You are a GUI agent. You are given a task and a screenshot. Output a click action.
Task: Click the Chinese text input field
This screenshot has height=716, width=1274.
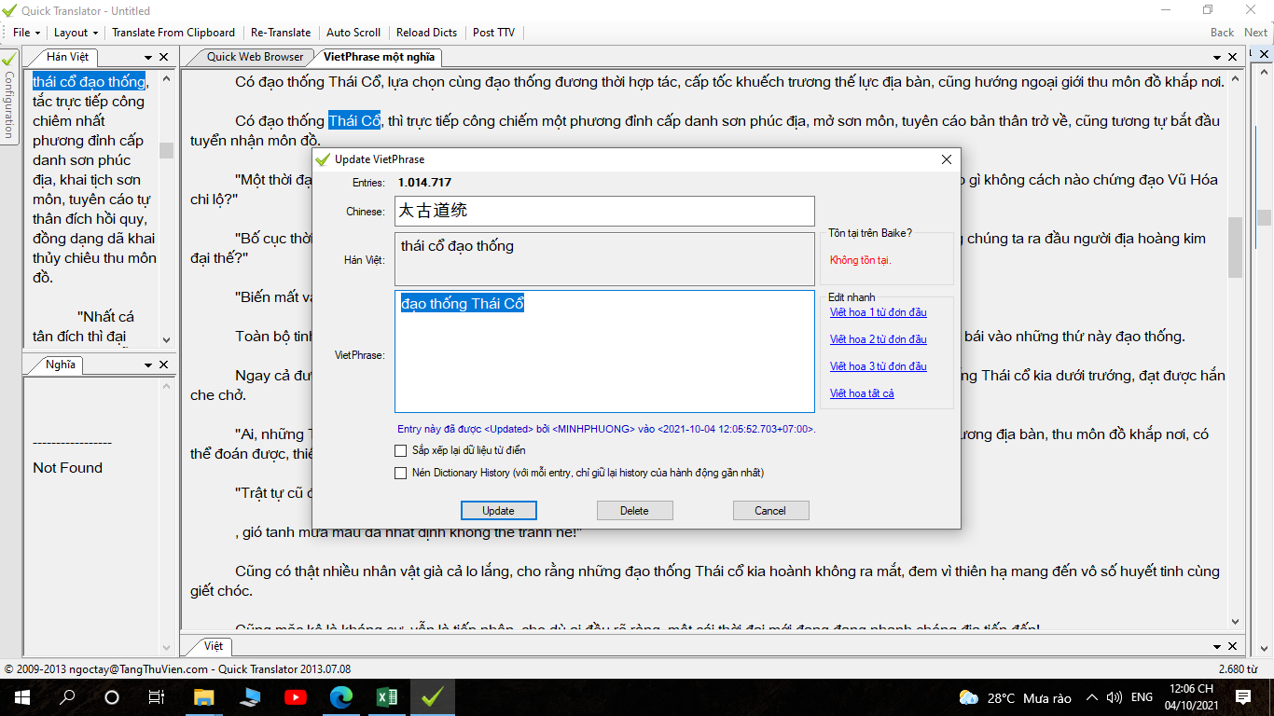tap(604, 211)
